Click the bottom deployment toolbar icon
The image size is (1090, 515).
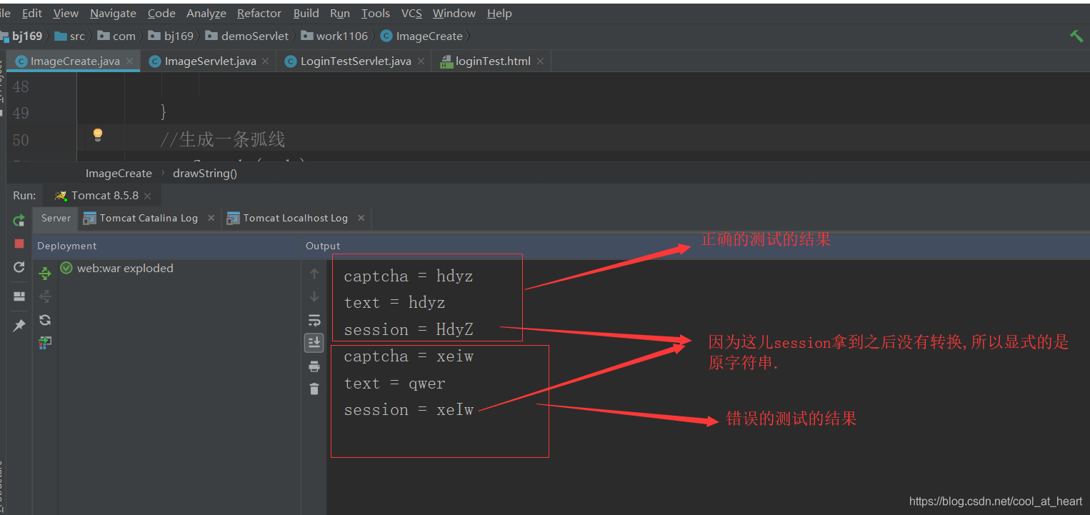coord(45,343)
